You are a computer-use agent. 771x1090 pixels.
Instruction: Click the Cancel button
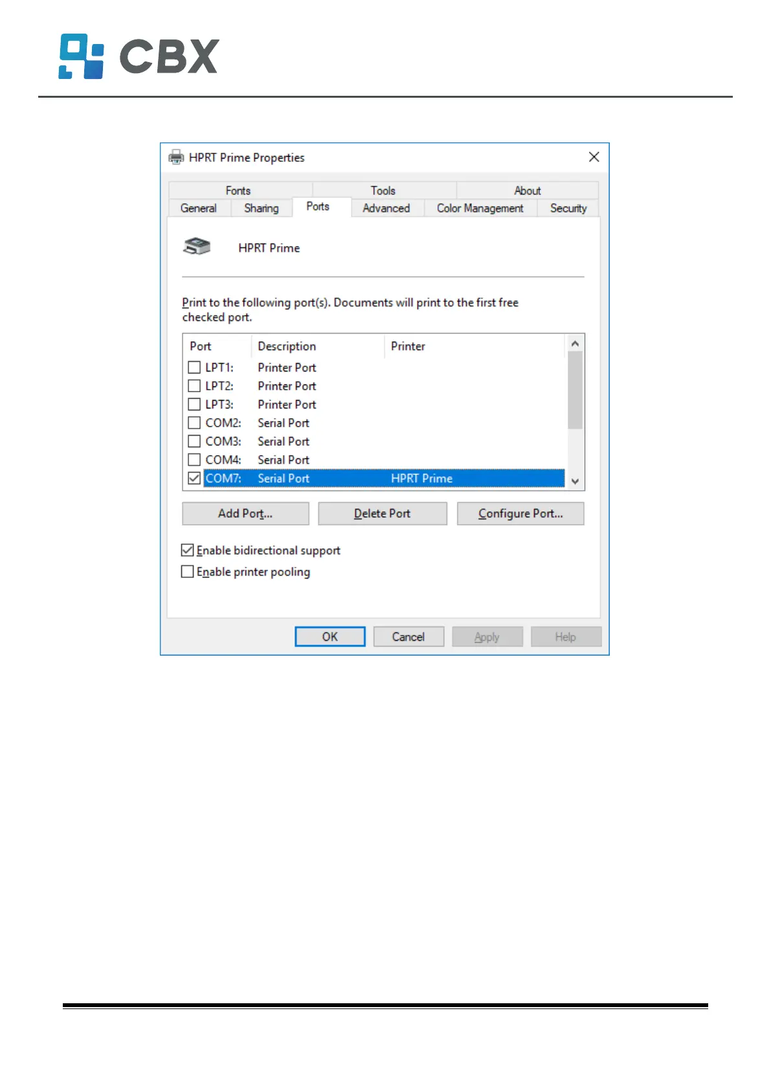(x=408, y=636)
